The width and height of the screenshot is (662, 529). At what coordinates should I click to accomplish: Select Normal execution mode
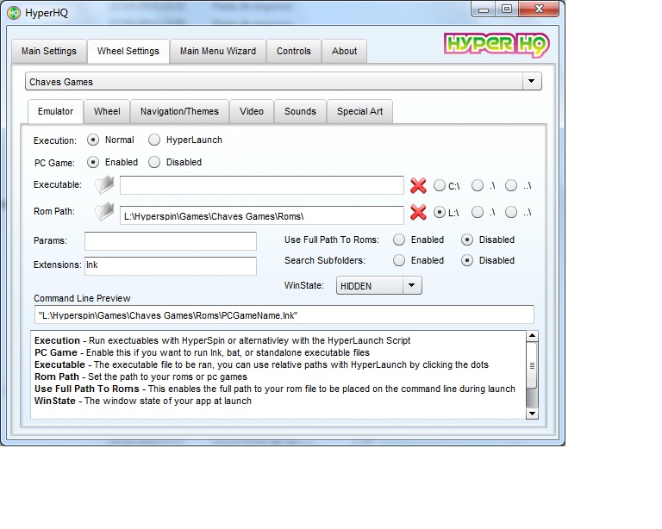[x=93, y=140]
